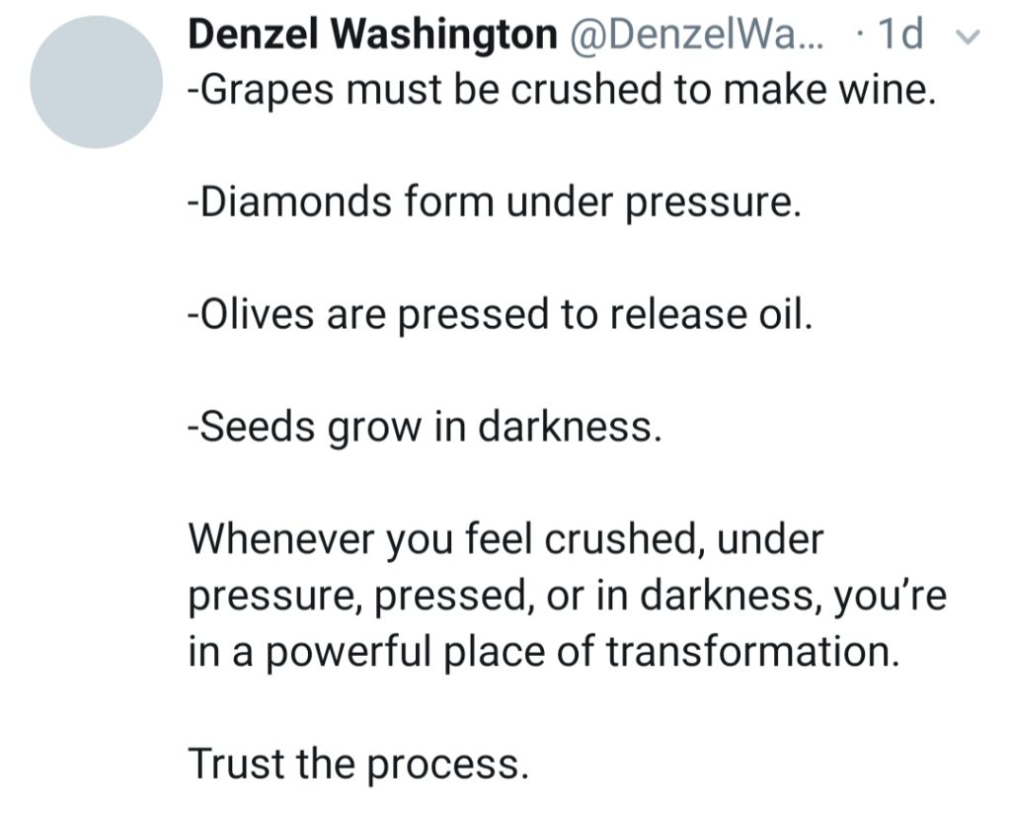The height and width of the screenshot is (815, 1011).
Task: Click the 'Seeds grow in darkness' line
Action: [425, 427]
